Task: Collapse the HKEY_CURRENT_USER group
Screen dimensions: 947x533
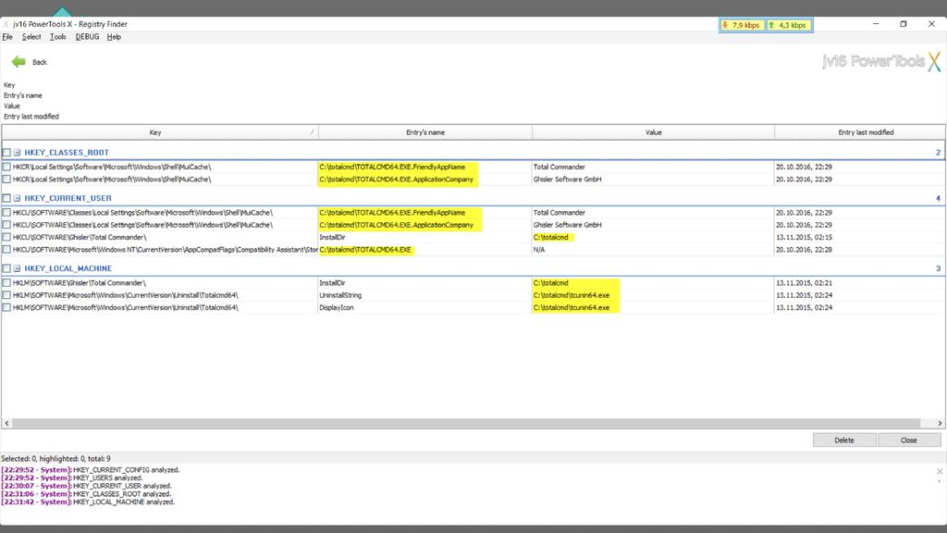Action: (18, 198)
